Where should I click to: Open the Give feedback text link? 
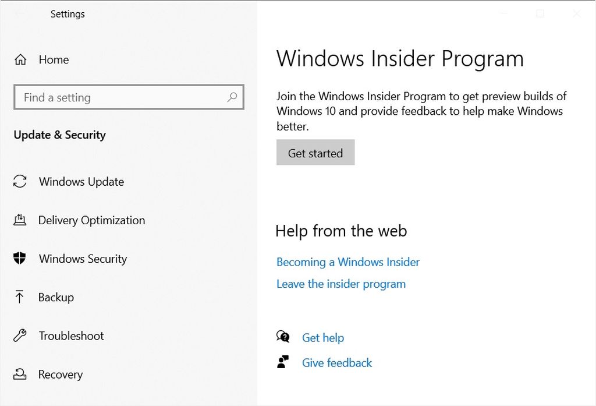coord(337,363)
